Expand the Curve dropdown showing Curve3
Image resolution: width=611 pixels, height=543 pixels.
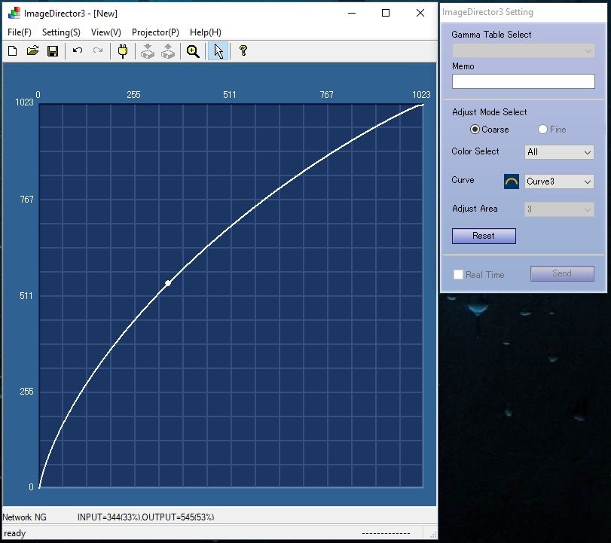tap(559, 182)
